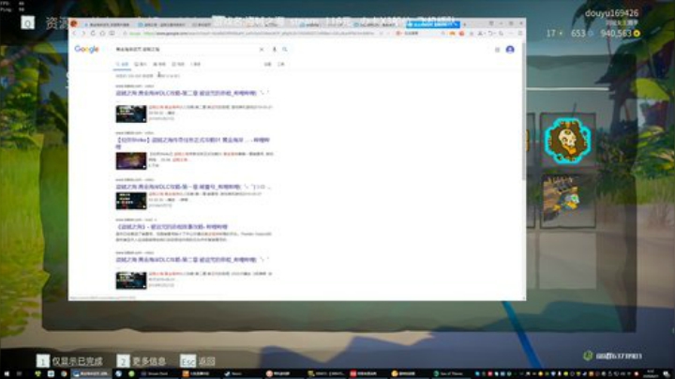Click the Esc 返回 back prompt
This screenshot has height=379, width=675.
point(198,361)
